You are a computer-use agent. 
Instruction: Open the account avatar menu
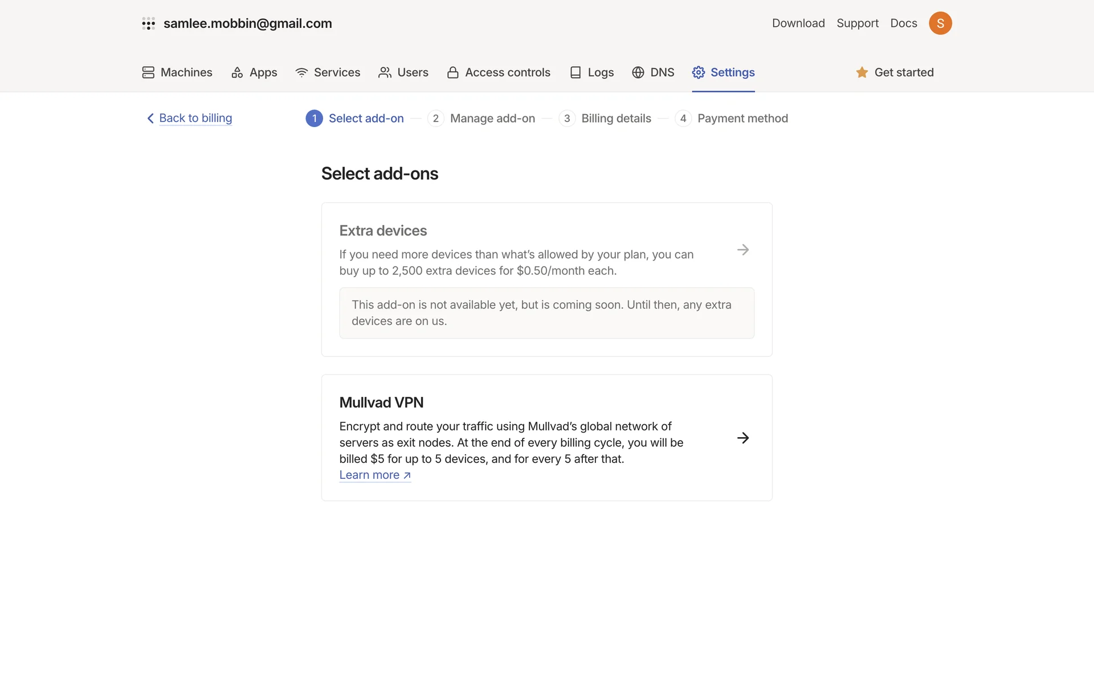[x=940, y=23]
